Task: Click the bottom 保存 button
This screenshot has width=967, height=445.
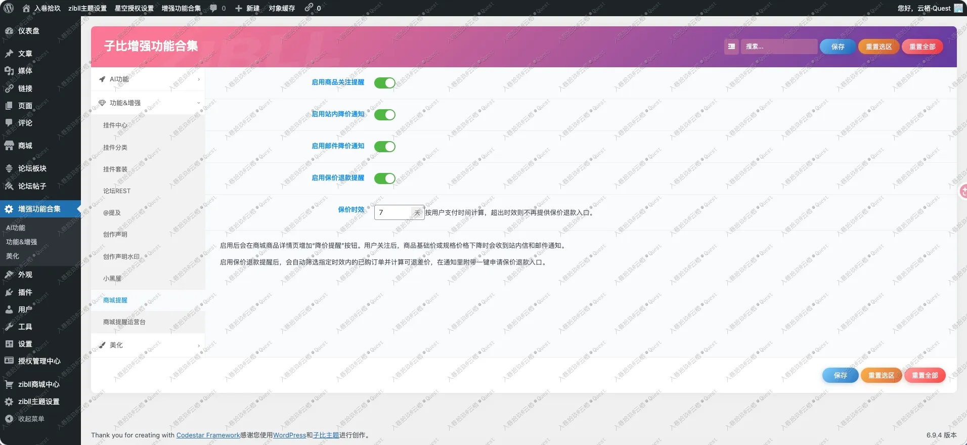Action: [x=841, y=376]
